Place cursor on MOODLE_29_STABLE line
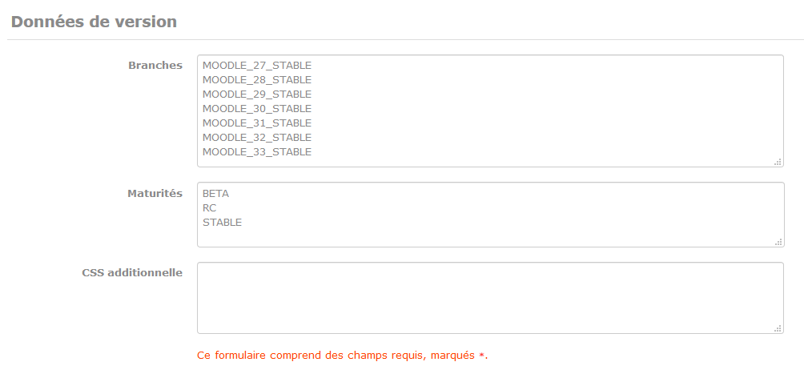The width and height of the screenshot is (804, 378). (257, 94)
